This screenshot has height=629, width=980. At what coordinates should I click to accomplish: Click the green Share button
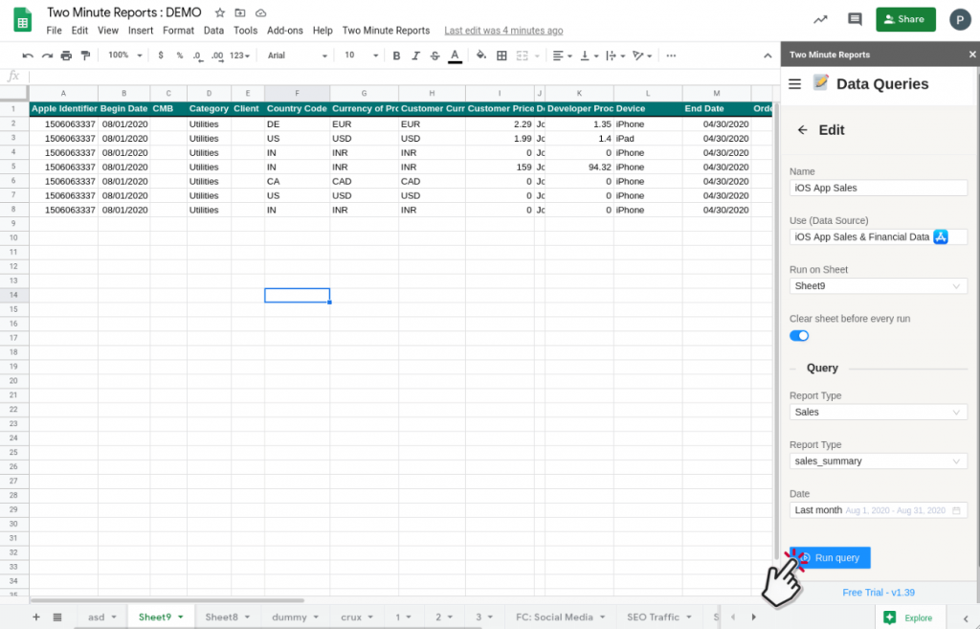coord(905,19)
